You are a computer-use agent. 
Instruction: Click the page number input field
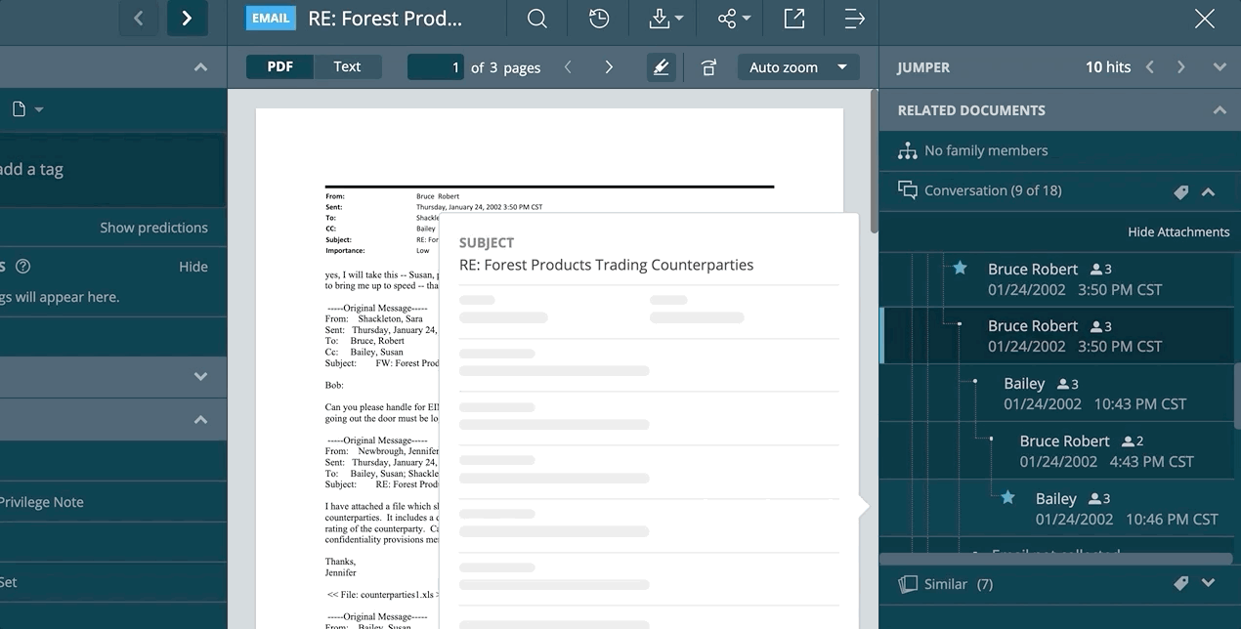[436, 67]
